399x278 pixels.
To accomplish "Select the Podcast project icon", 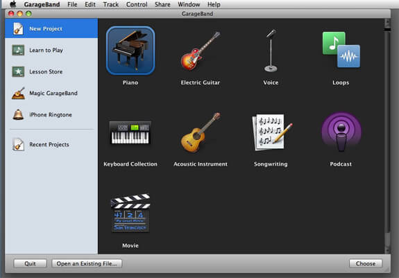I will coord(341,132).
